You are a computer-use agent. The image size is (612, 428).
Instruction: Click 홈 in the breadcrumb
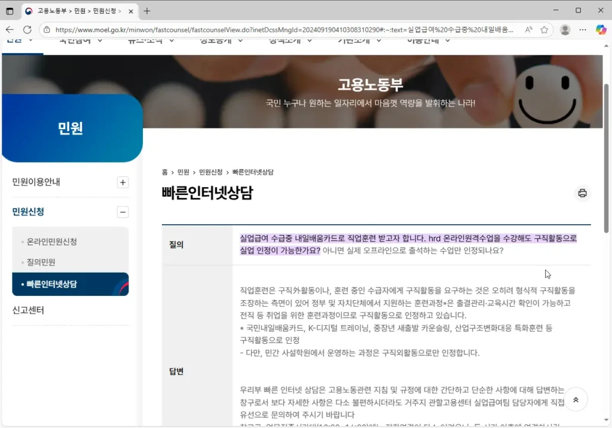165,172
